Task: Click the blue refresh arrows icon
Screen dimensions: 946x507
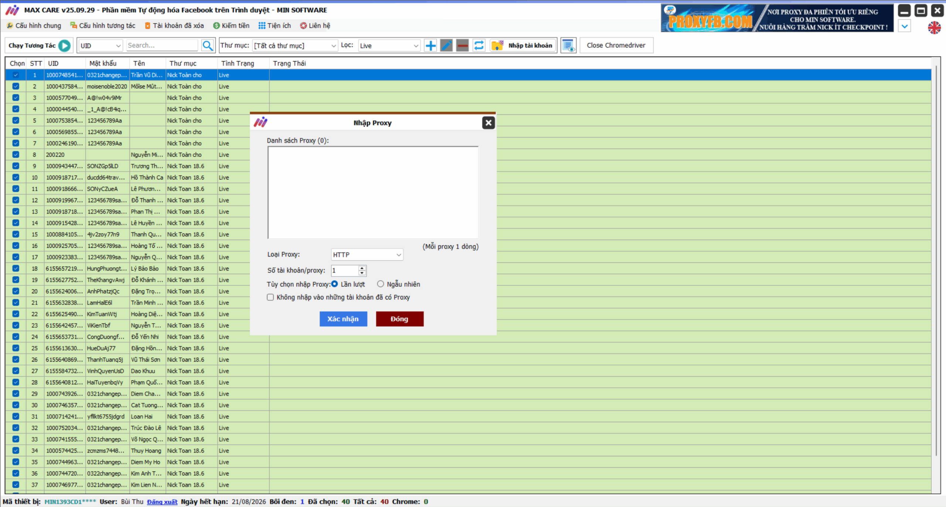Action: [479, 45]
